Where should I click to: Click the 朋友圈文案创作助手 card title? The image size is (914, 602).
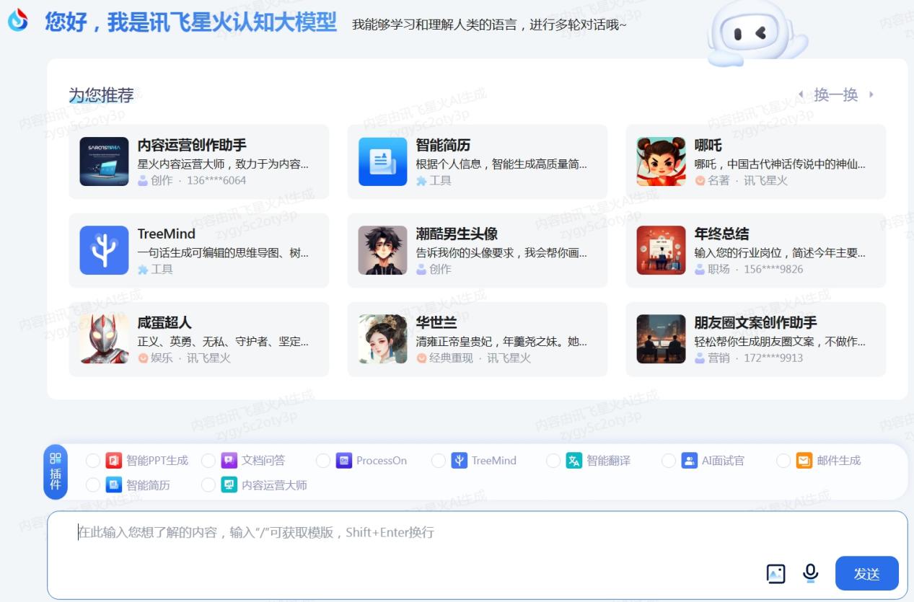[x=755, y=323]
